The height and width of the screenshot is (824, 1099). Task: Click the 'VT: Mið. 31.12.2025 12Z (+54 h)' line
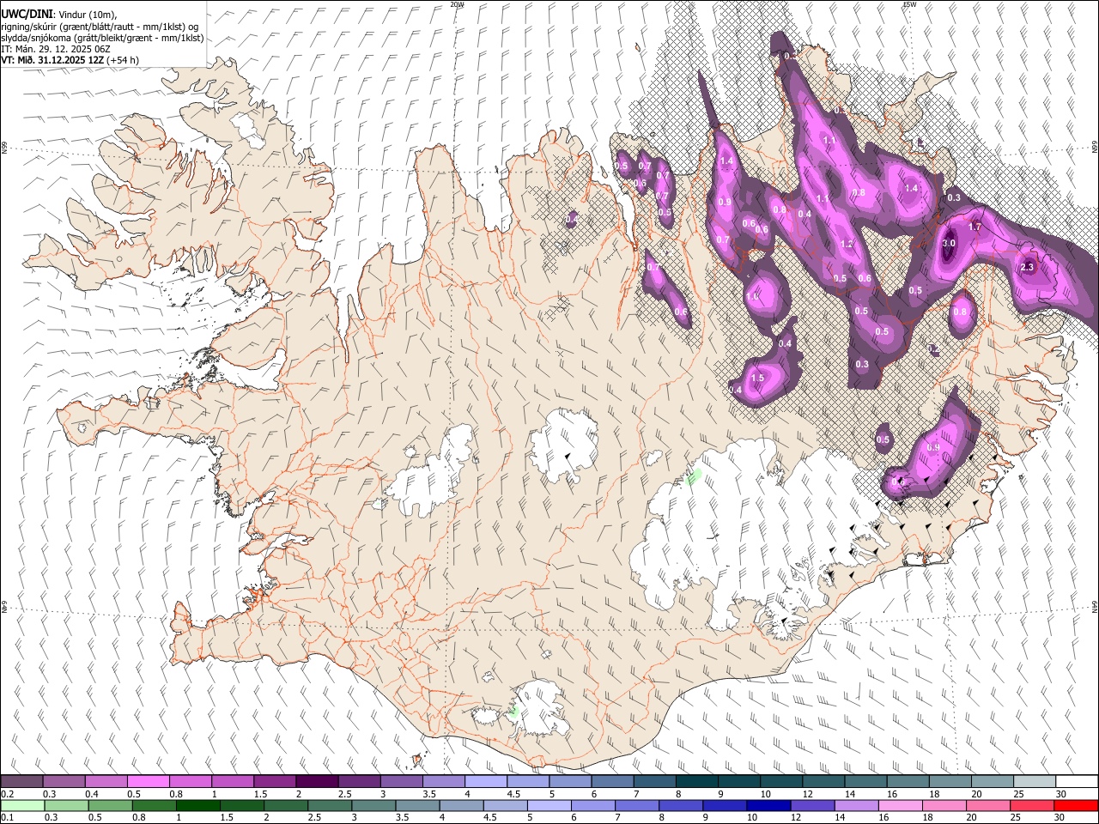click(70, 60)
